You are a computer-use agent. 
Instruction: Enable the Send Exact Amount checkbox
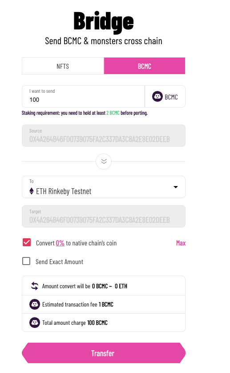26,261
